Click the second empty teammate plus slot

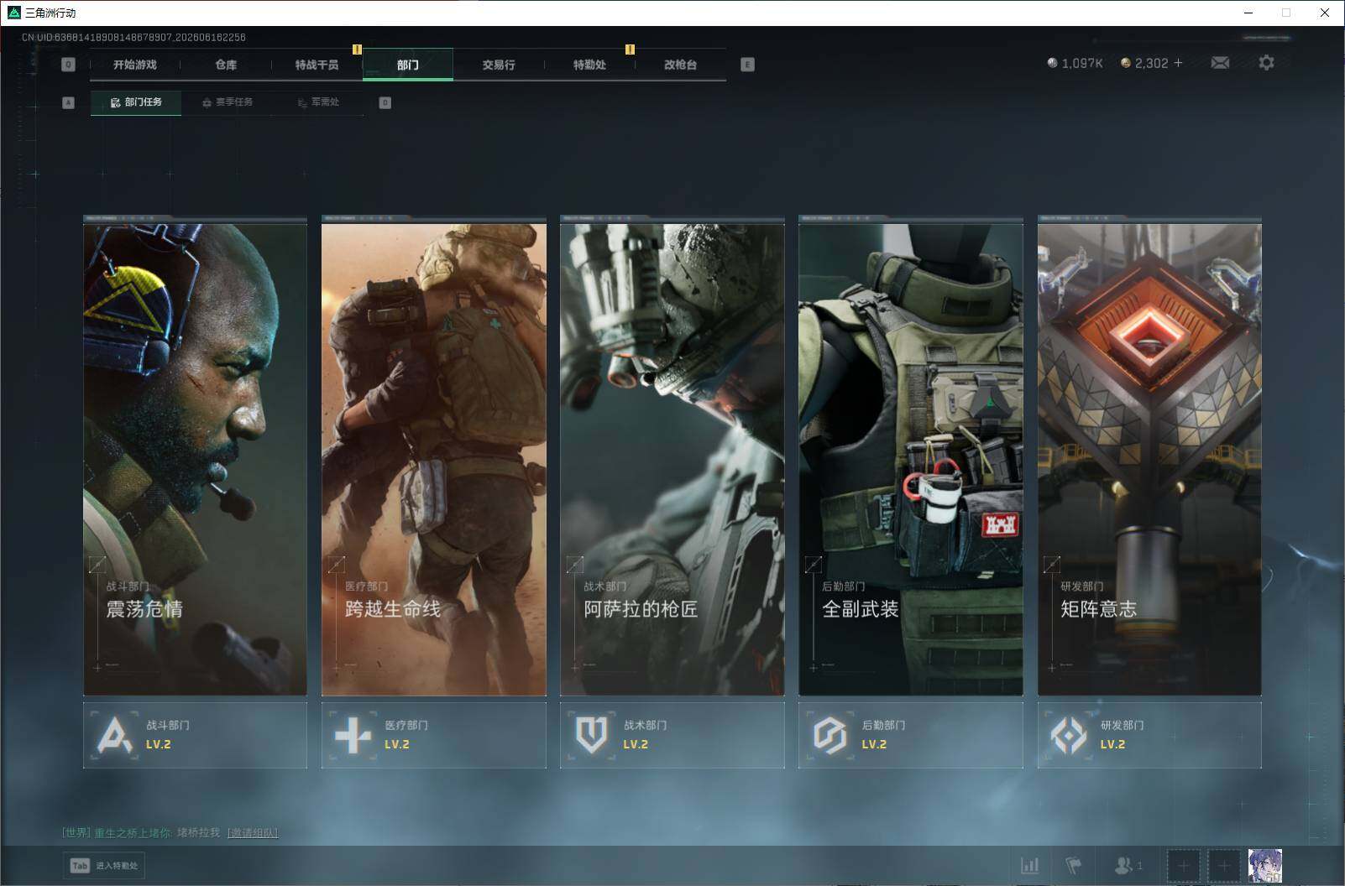(x=1224, y=866)
